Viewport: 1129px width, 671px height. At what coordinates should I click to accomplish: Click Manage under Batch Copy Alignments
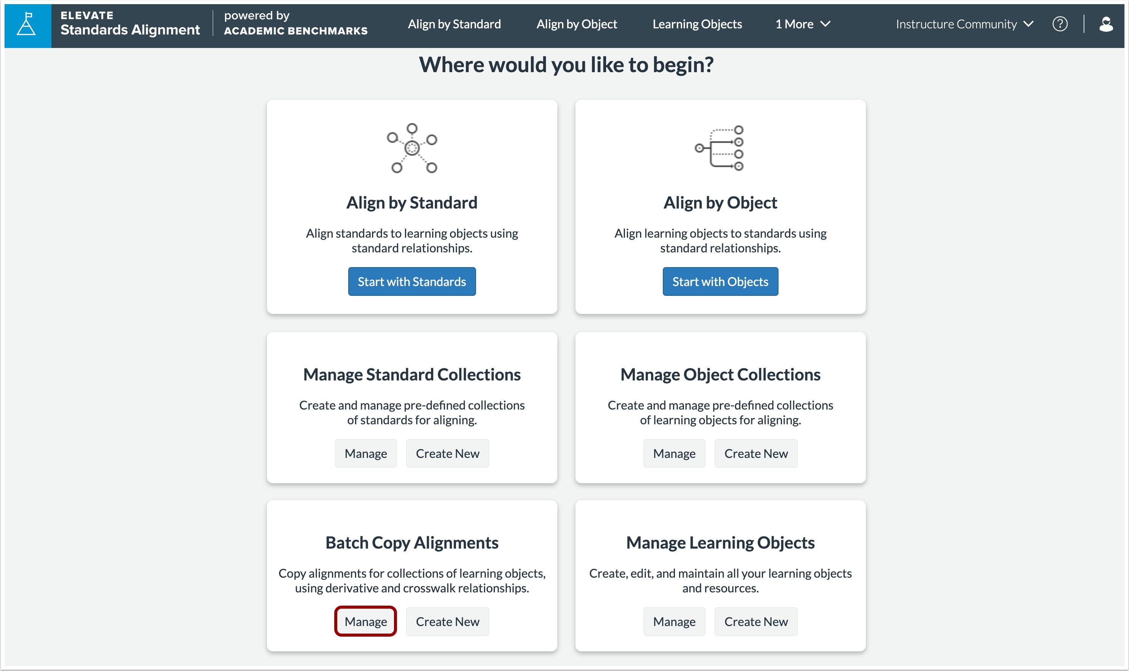click(x=366, y=621)
